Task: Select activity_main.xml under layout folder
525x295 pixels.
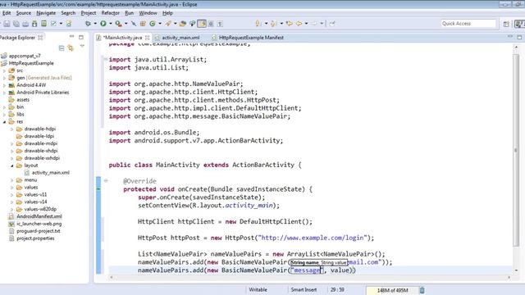Action: point(47,173)
